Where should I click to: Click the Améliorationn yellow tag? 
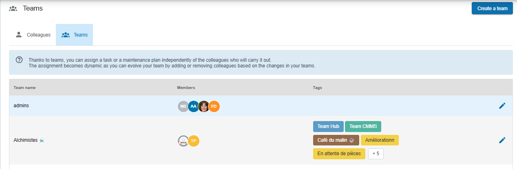[x=380, y=140]
